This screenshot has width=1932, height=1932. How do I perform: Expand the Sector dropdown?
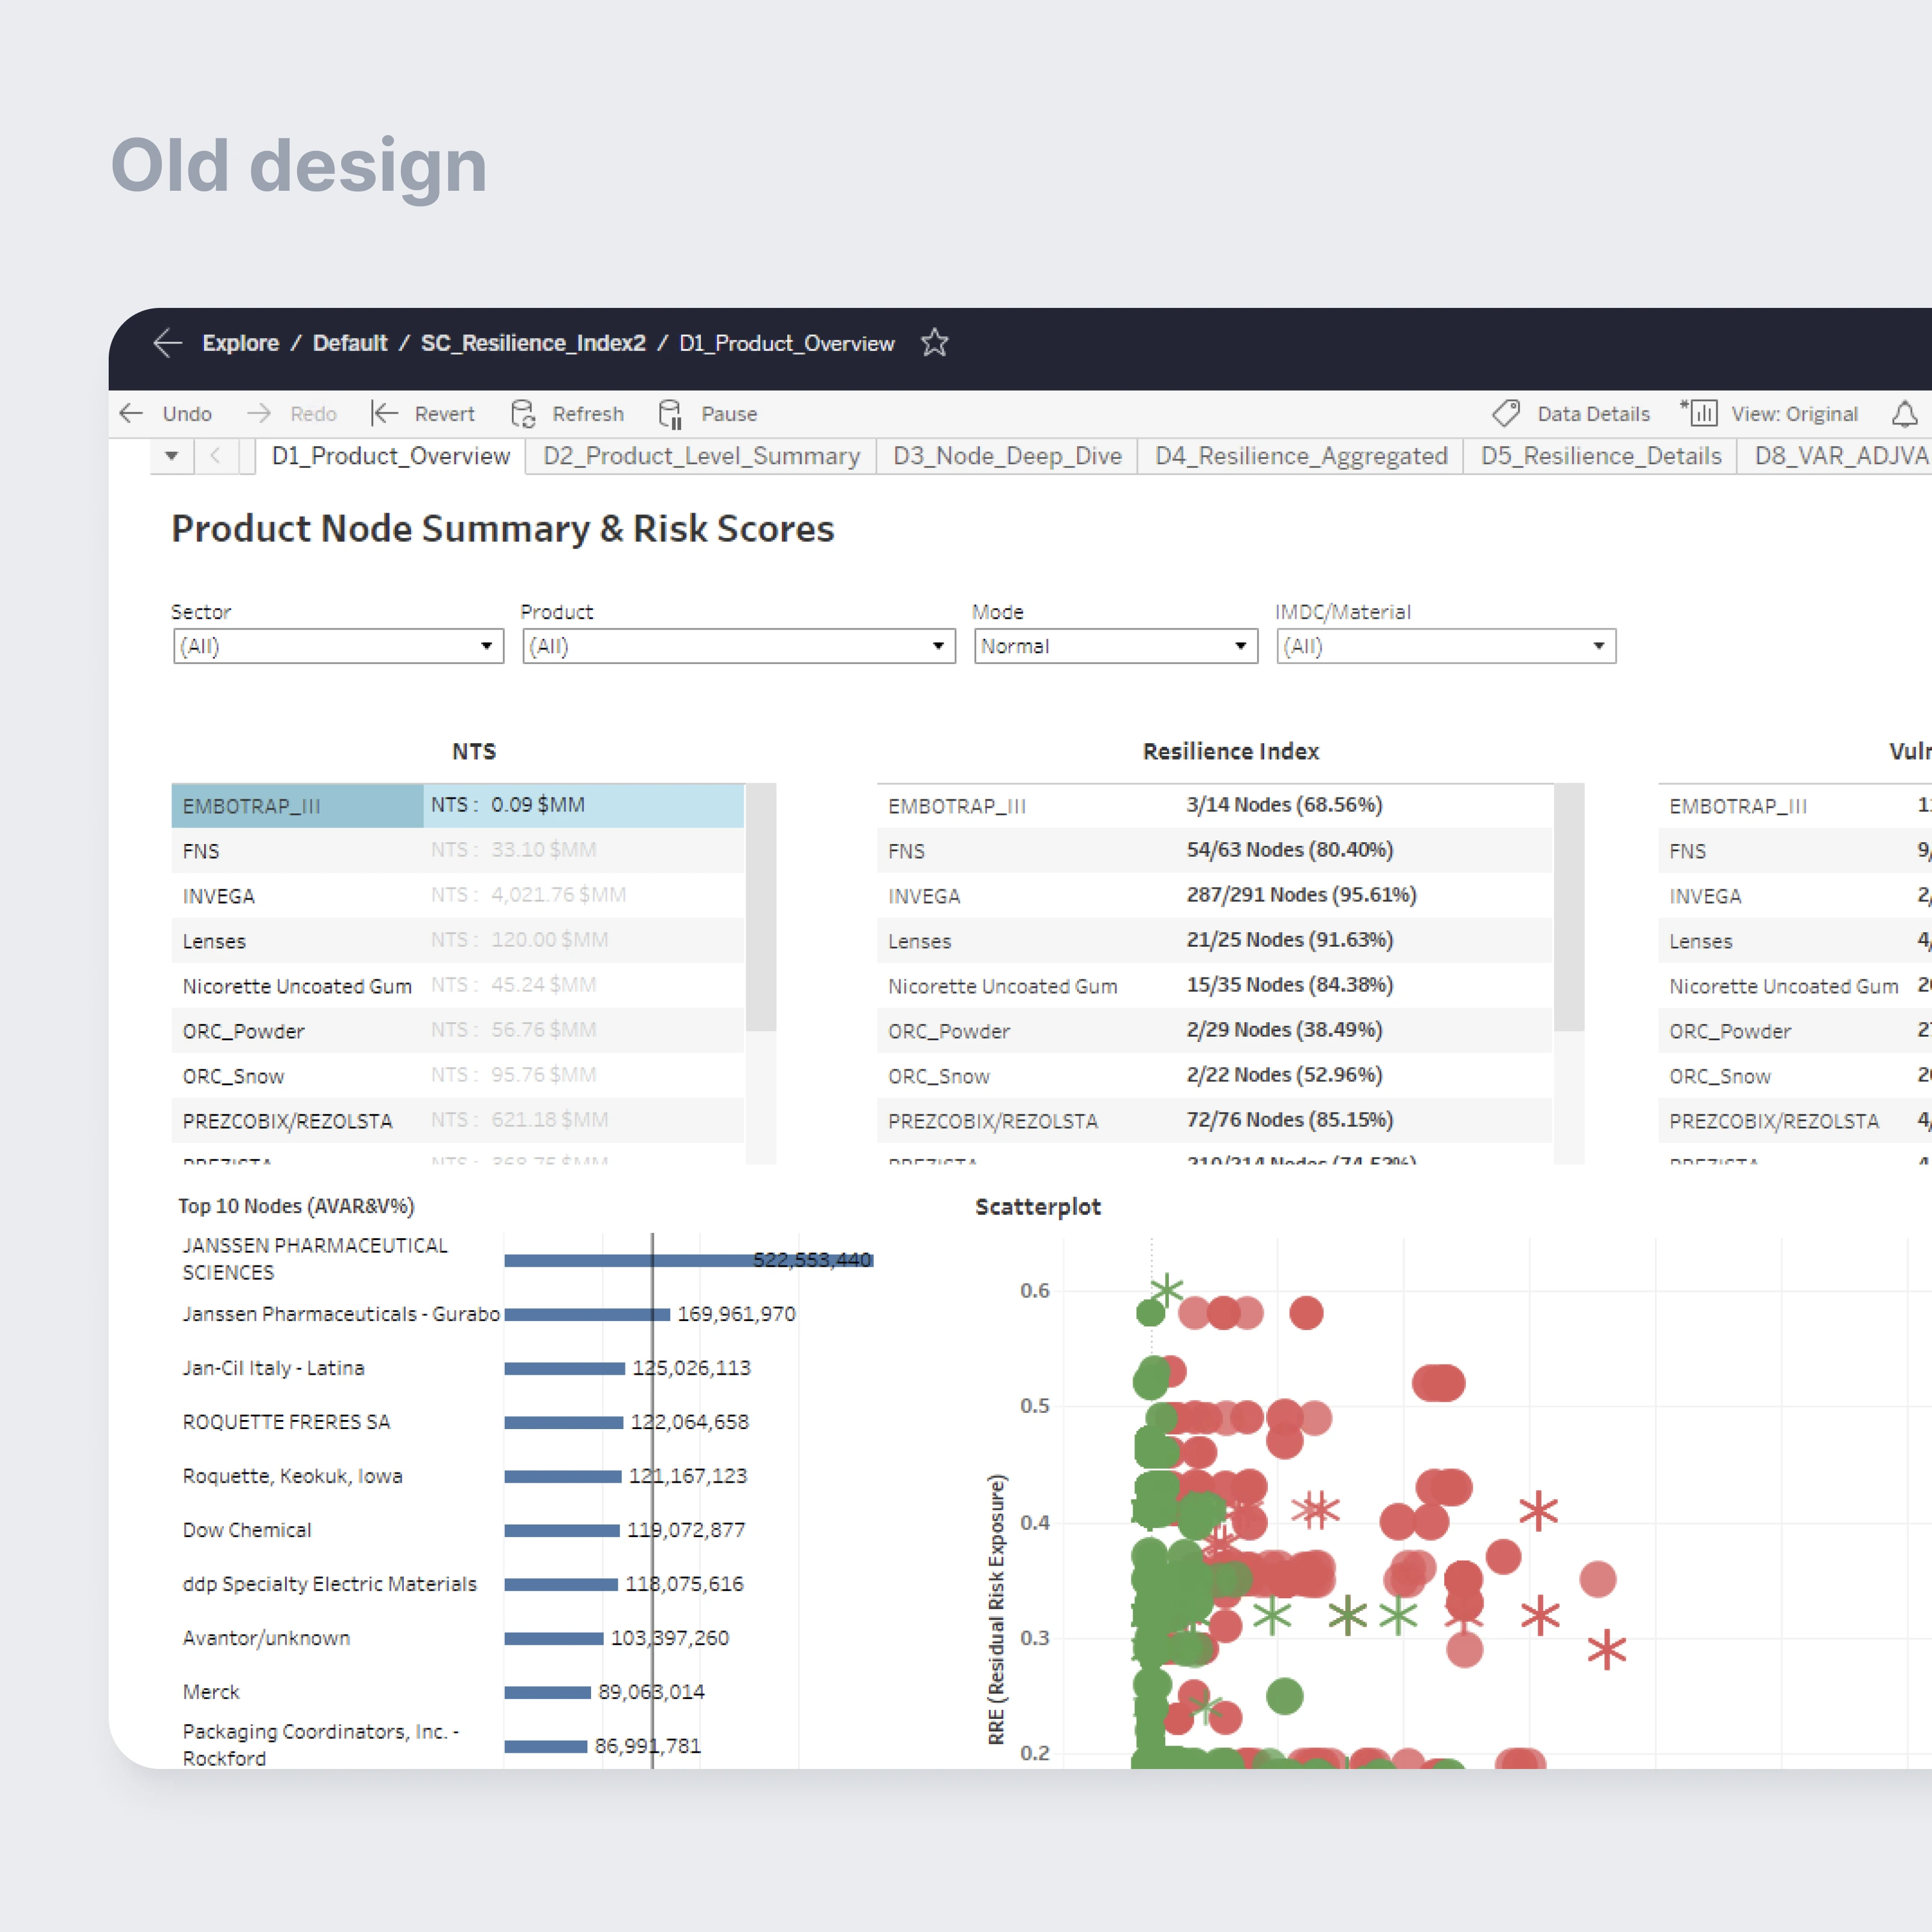tap(486, 646)
